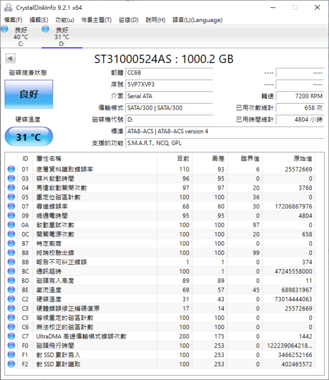Image resolution: width=329 pixels, height=380 pixels.
Task: Select drive C: health status icon
Action: [5, 30]
